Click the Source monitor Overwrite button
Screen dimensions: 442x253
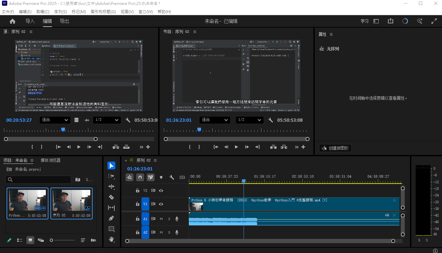tap(126, 147)
